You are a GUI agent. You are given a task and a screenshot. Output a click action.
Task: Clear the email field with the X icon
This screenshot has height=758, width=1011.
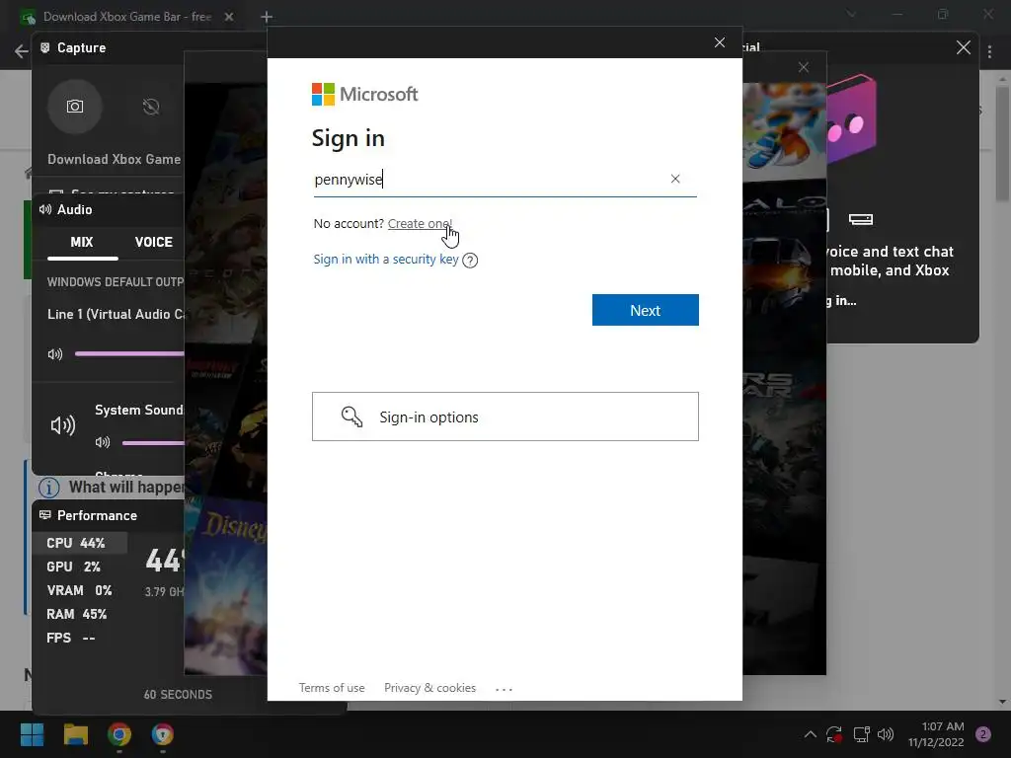[x=675, y=179]
